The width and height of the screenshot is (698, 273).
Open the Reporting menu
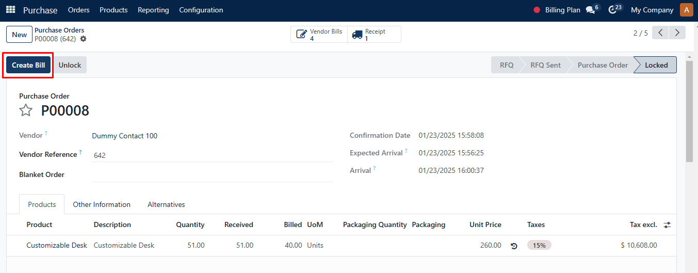tap(153, 10)
